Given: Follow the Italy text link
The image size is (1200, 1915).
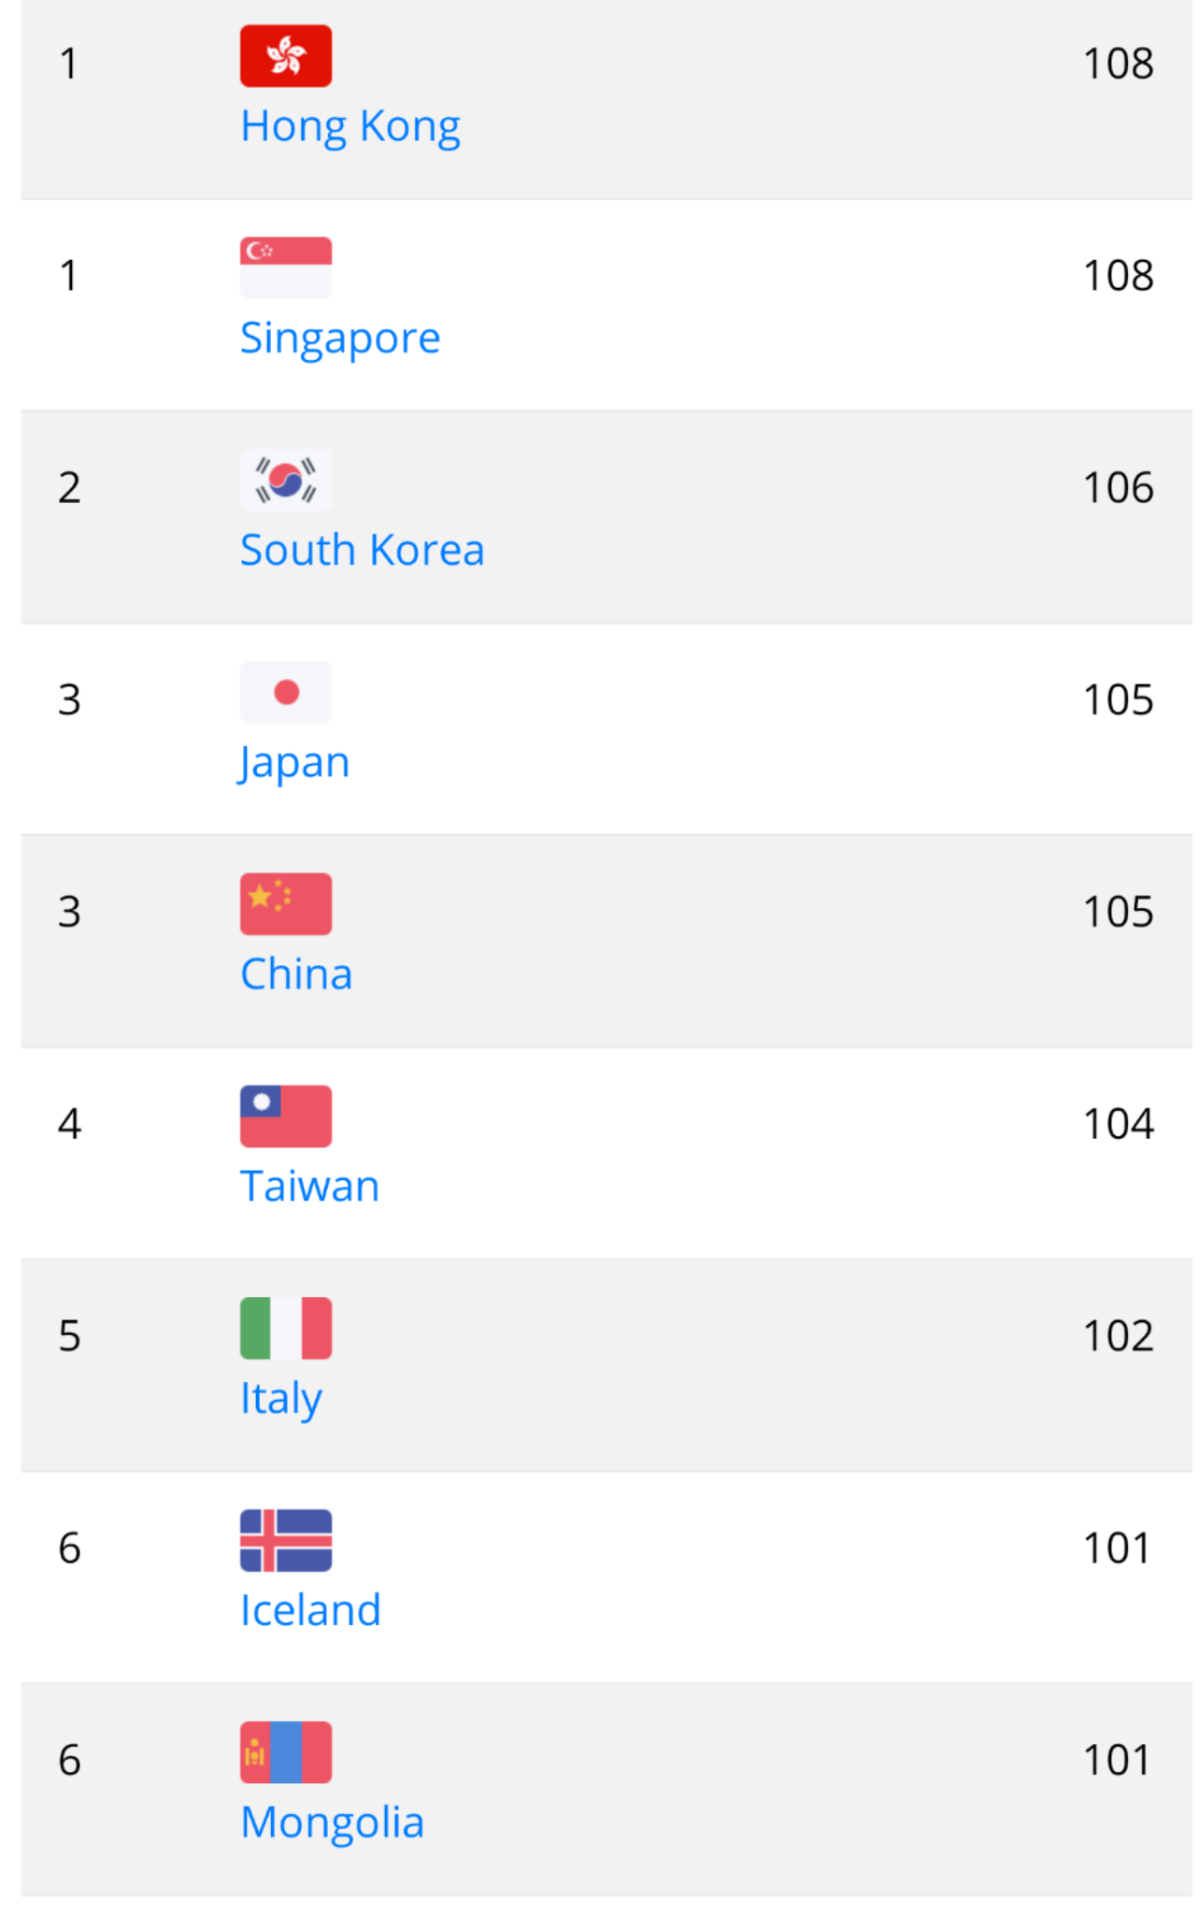Looking at the screenshot, I should click(280, 1399).
